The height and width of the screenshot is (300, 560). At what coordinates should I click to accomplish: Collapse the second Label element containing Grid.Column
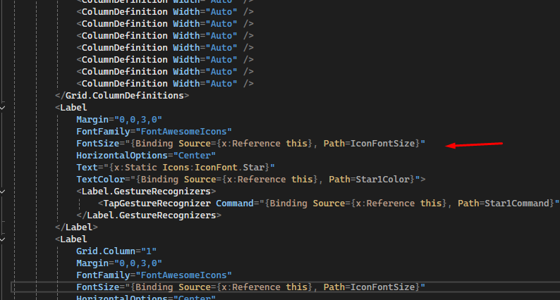(3, 239)
